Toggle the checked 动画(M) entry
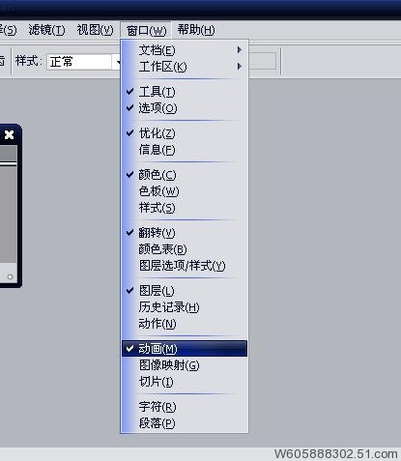401x461 pixels. (x=185, y=349)
